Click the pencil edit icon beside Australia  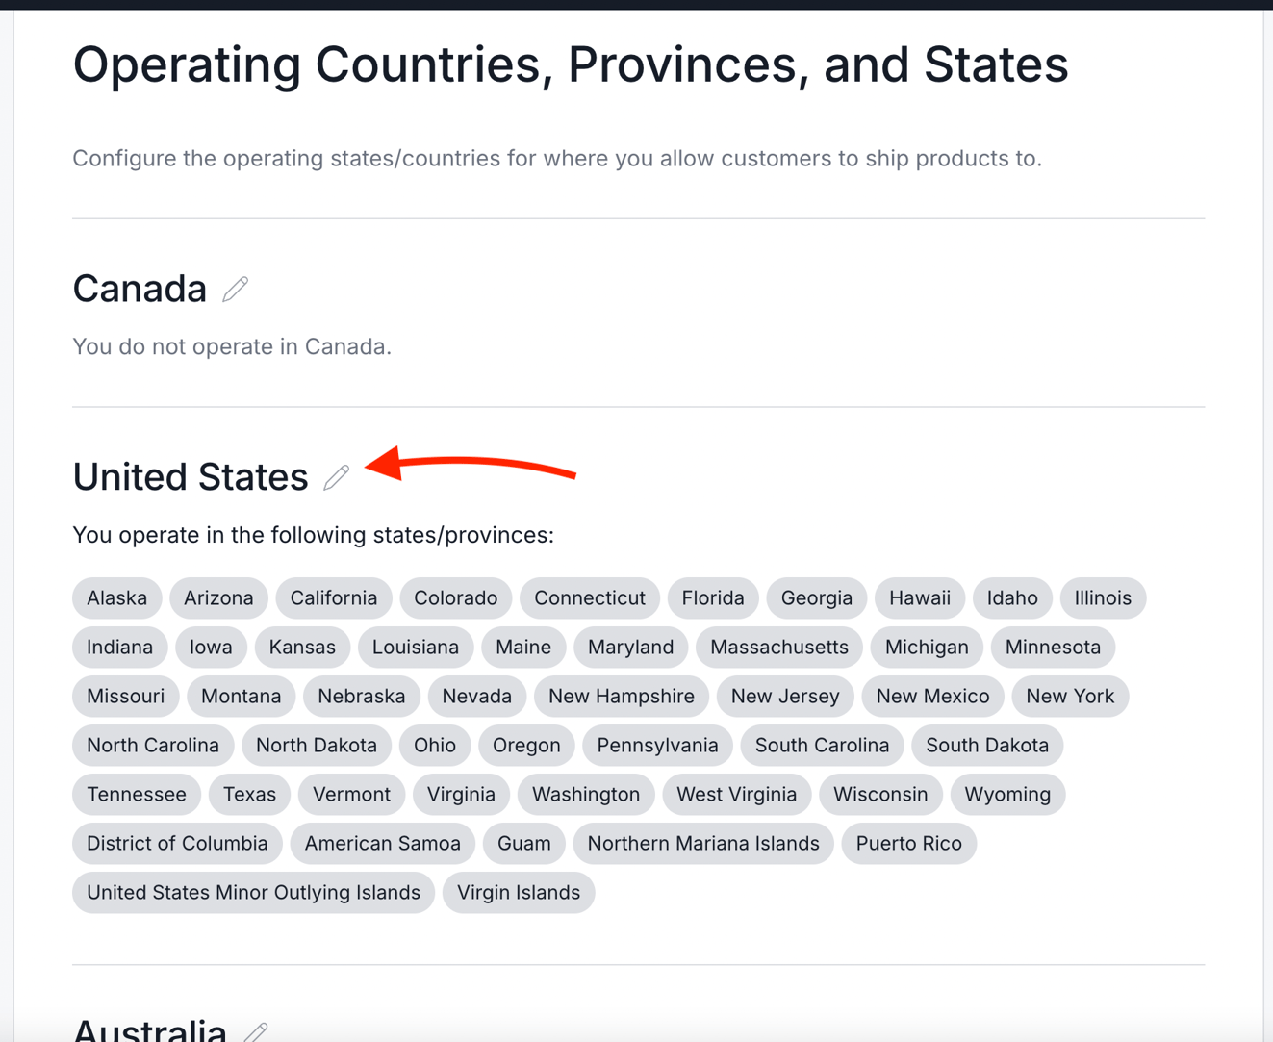pos(254,1032)
